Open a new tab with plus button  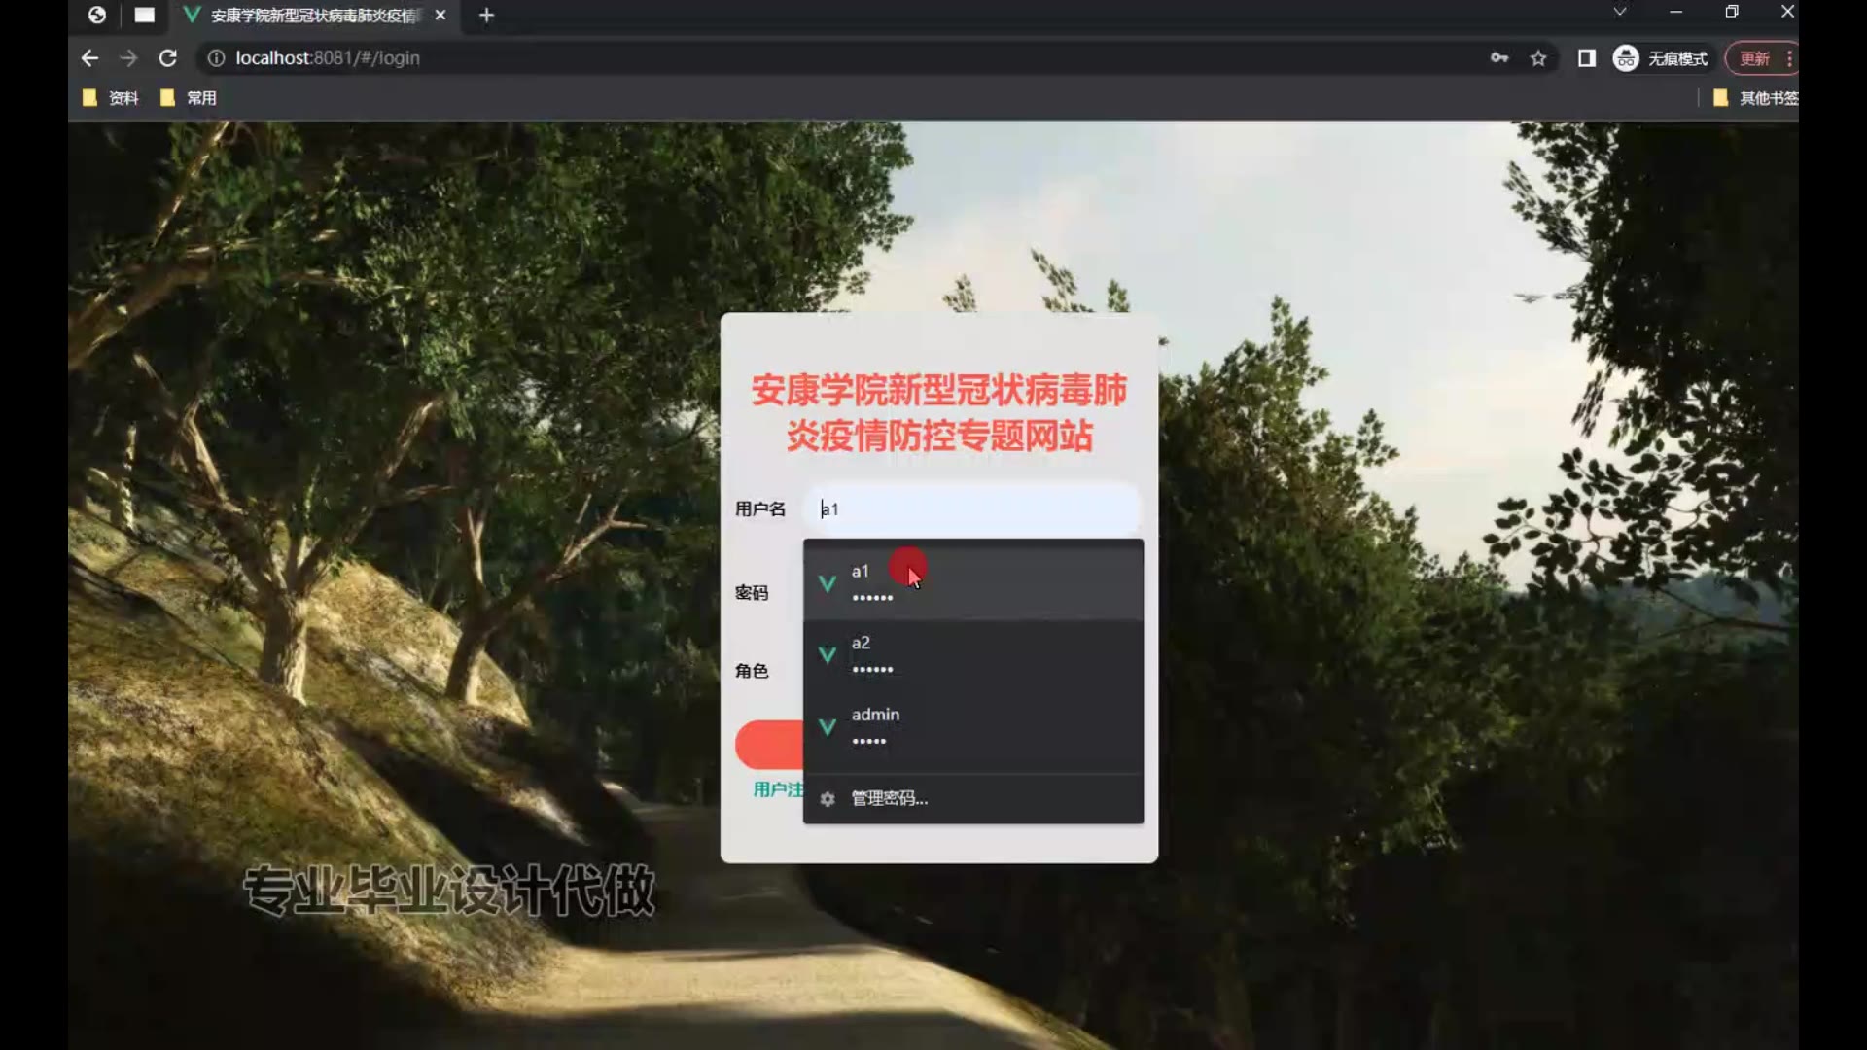pos(487,16)
